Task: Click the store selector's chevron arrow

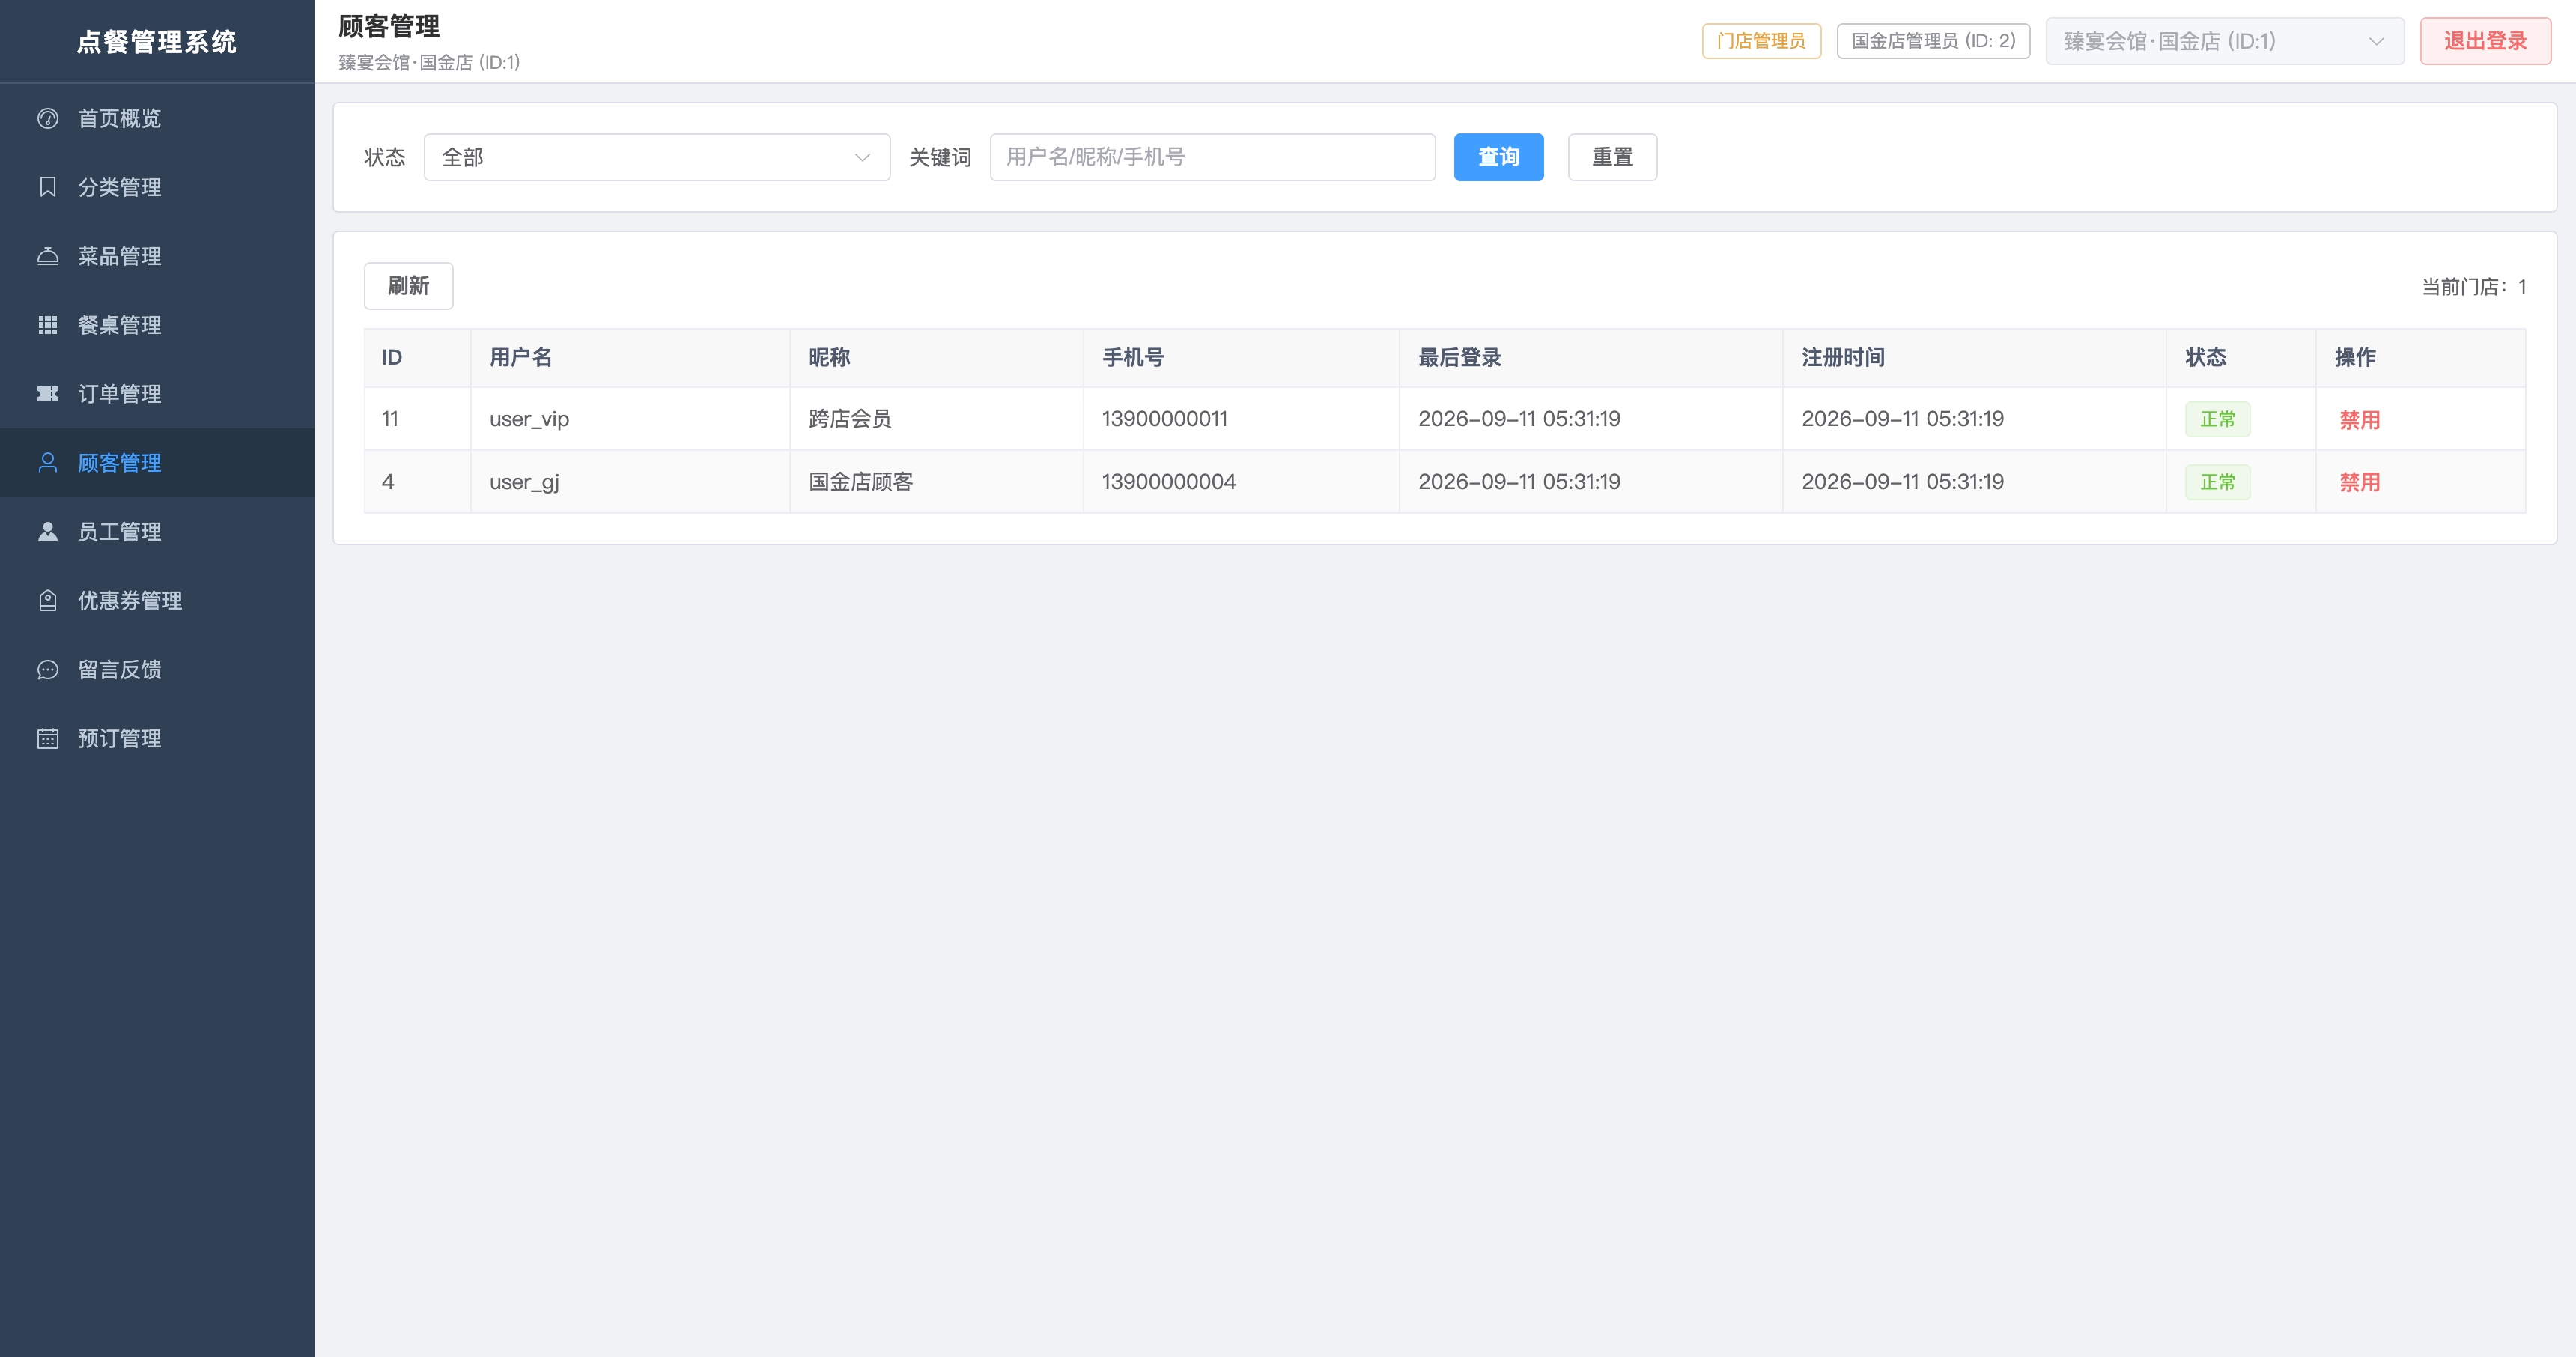Action: [x=2376, y=41]
